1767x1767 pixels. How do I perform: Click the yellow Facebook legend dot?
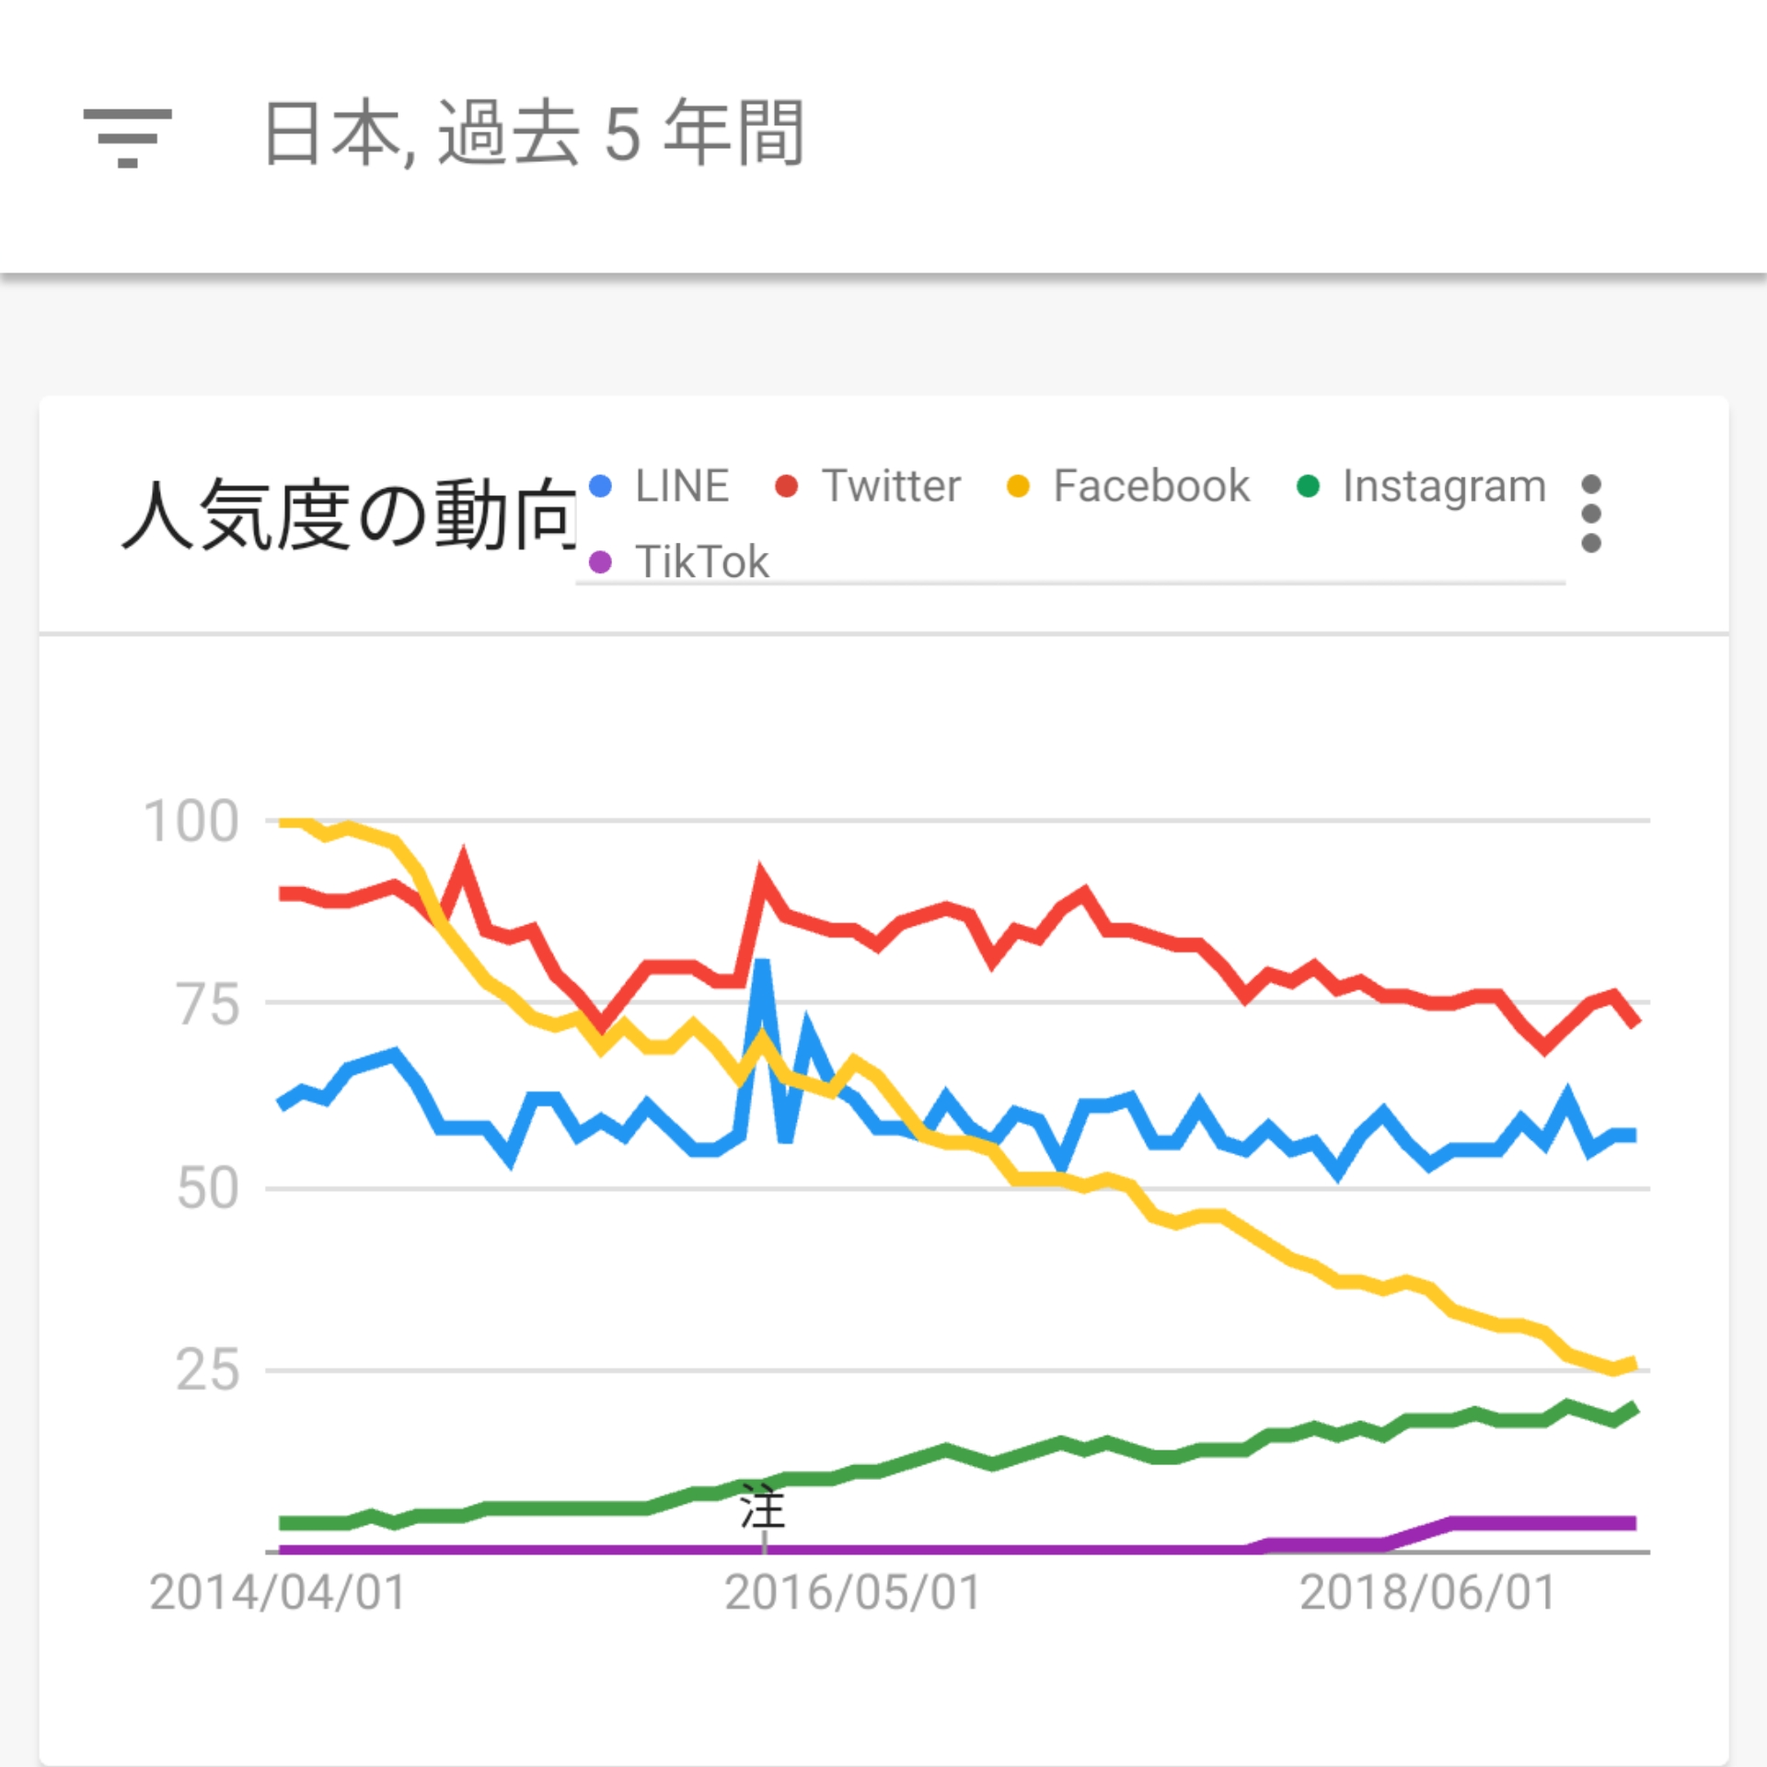pyautogui.click(x=1018, y=486)
